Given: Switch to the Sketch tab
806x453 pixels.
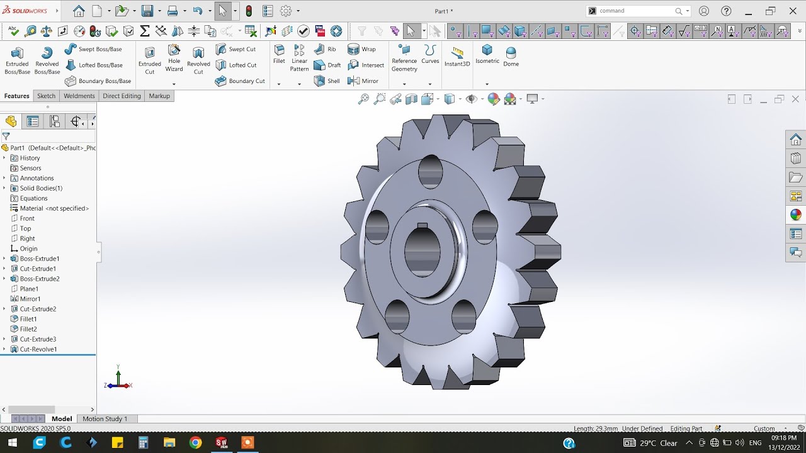Looking at the screenshot, I should pyautogui.click(x=47, y=96).
